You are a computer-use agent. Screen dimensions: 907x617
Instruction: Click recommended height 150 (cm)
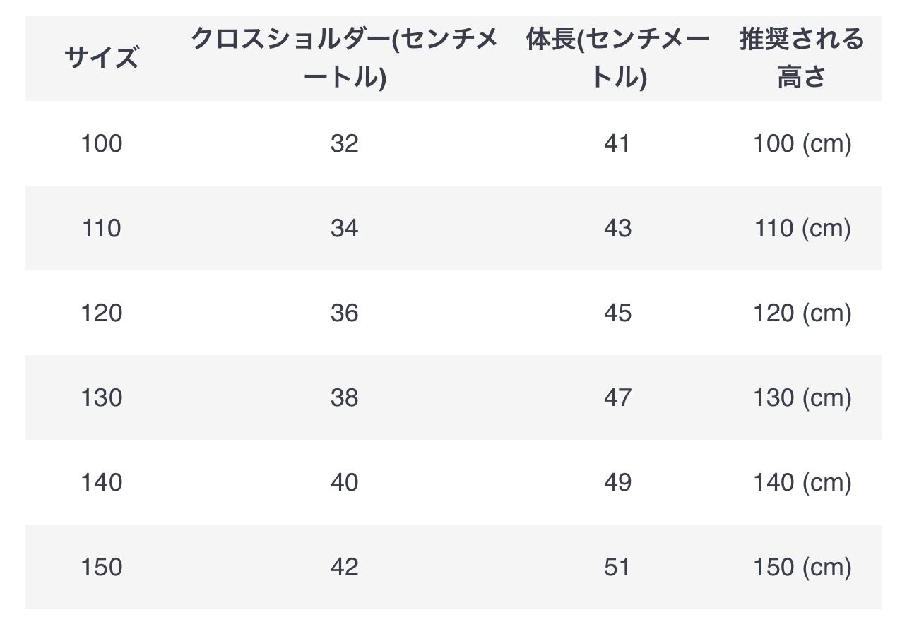(802, 567)
